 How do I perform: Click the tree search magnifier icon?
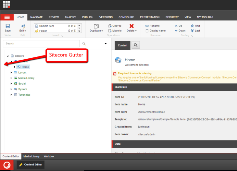pyautogui.click(x=84, y=44)
